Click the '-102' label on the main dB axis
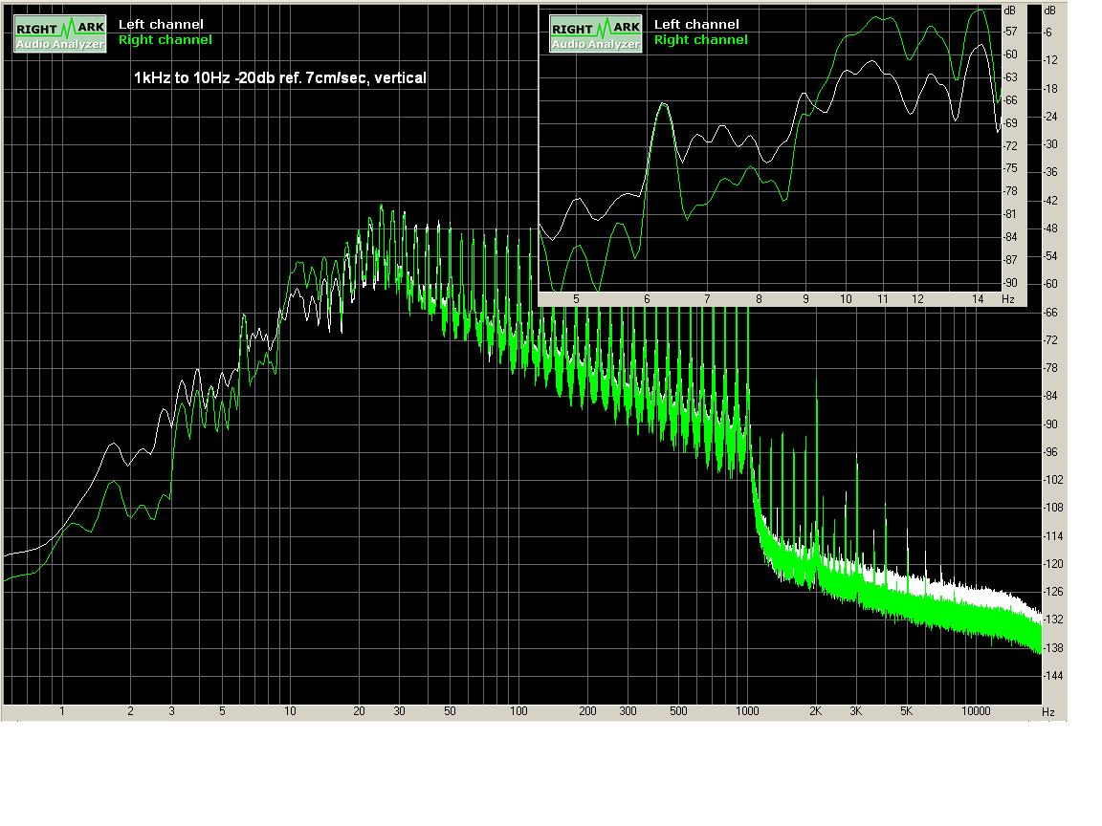Viewport: 1102px width, 826px height. click(1053, 480)
